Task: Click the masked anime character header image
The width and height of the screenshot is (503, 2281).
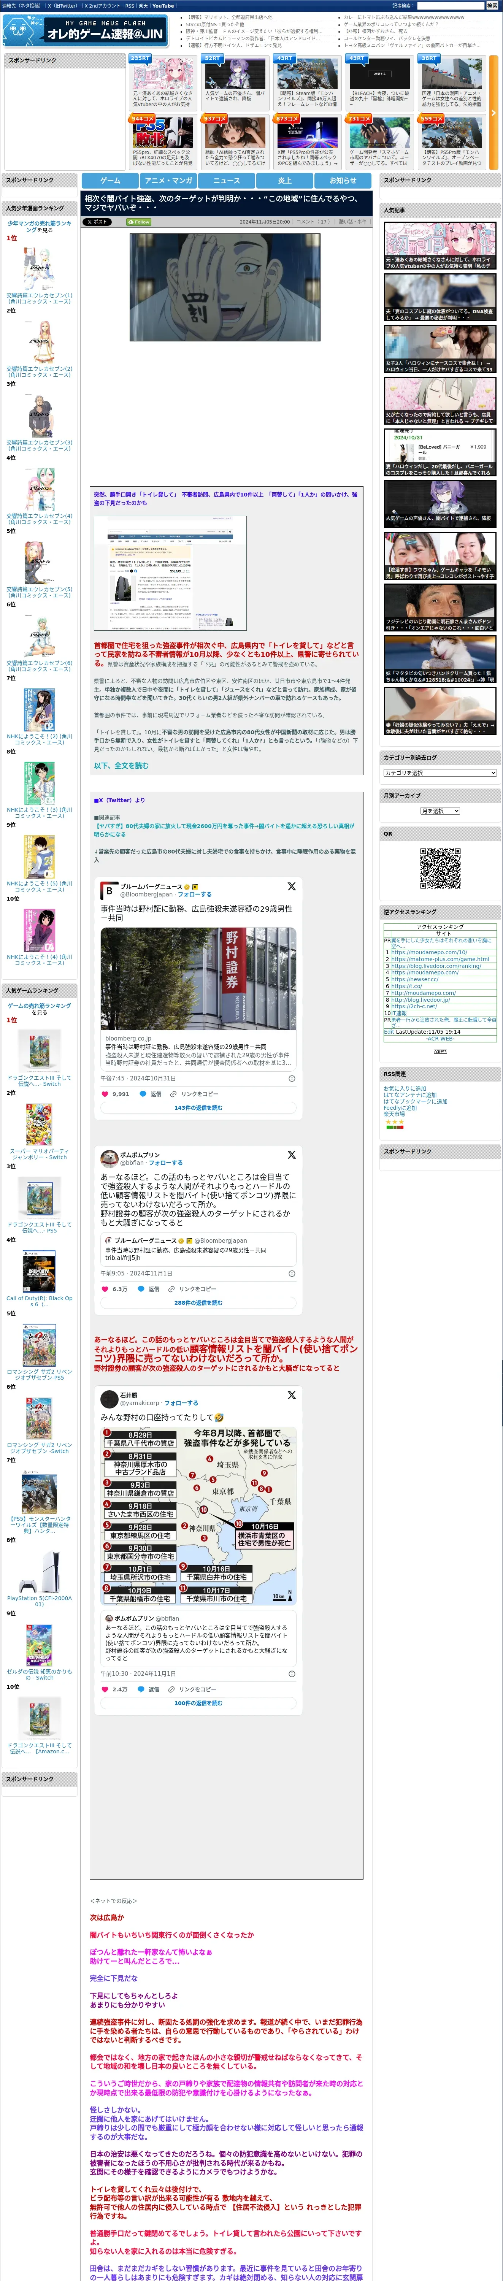Action: (225, 287)
